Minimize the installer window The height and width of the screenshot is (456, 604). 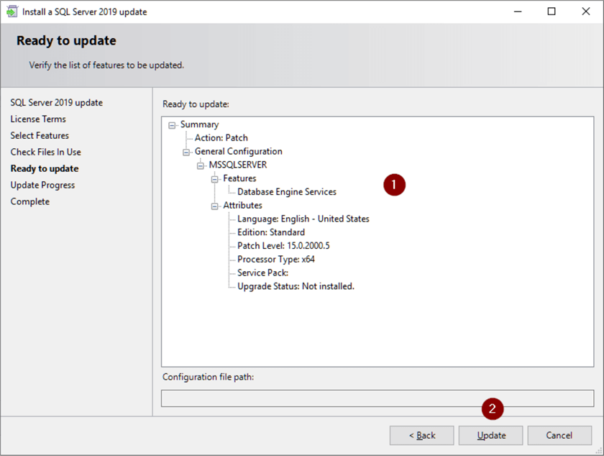(518, 12)
